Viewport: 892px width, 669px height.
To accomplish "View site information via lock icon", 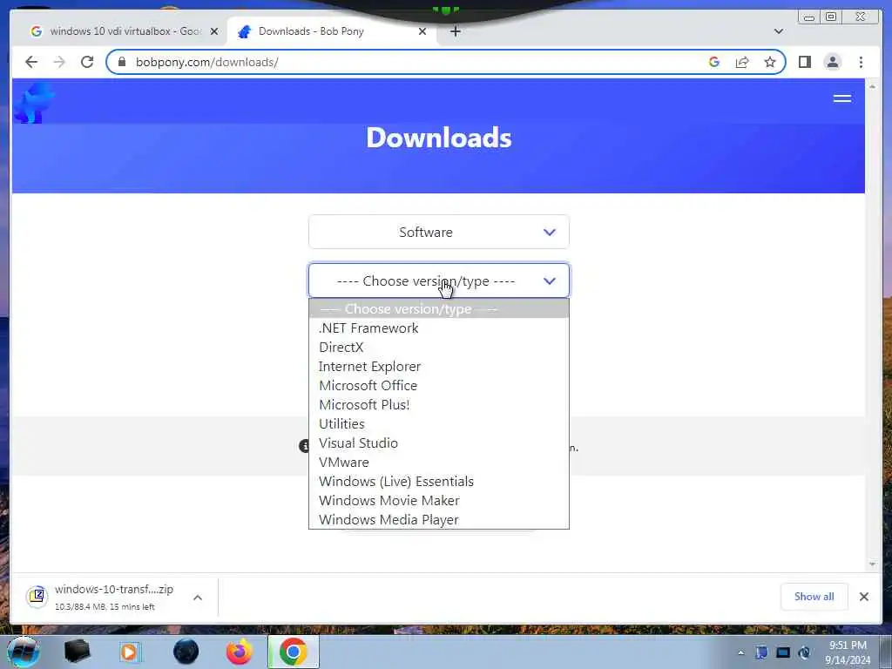I will click(121, 62).
